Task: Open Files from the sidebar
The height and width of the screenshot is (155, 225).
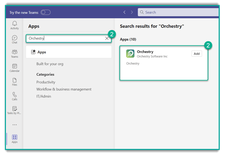Action: (14, 82)
